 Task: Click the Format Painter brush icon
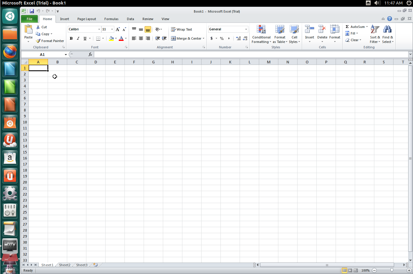coord(38,41)
